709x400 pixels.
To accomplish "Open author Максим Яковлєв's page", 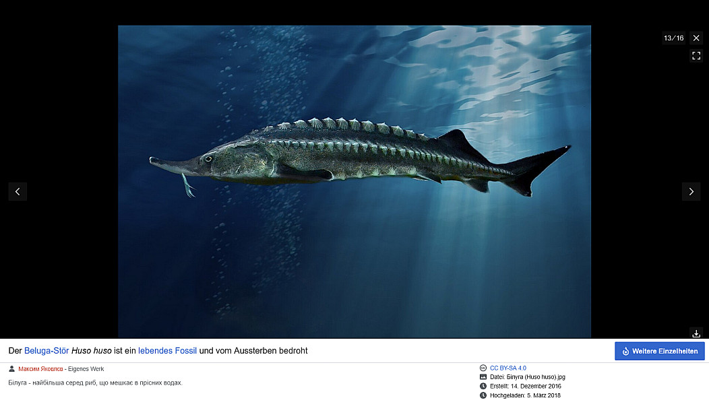I will coord(40,369).
